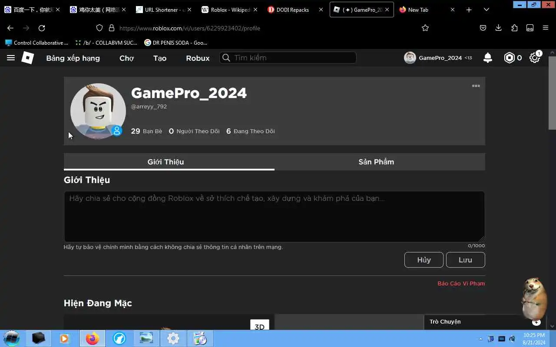Switch to the 百度一下 tab

click(33, 10)
